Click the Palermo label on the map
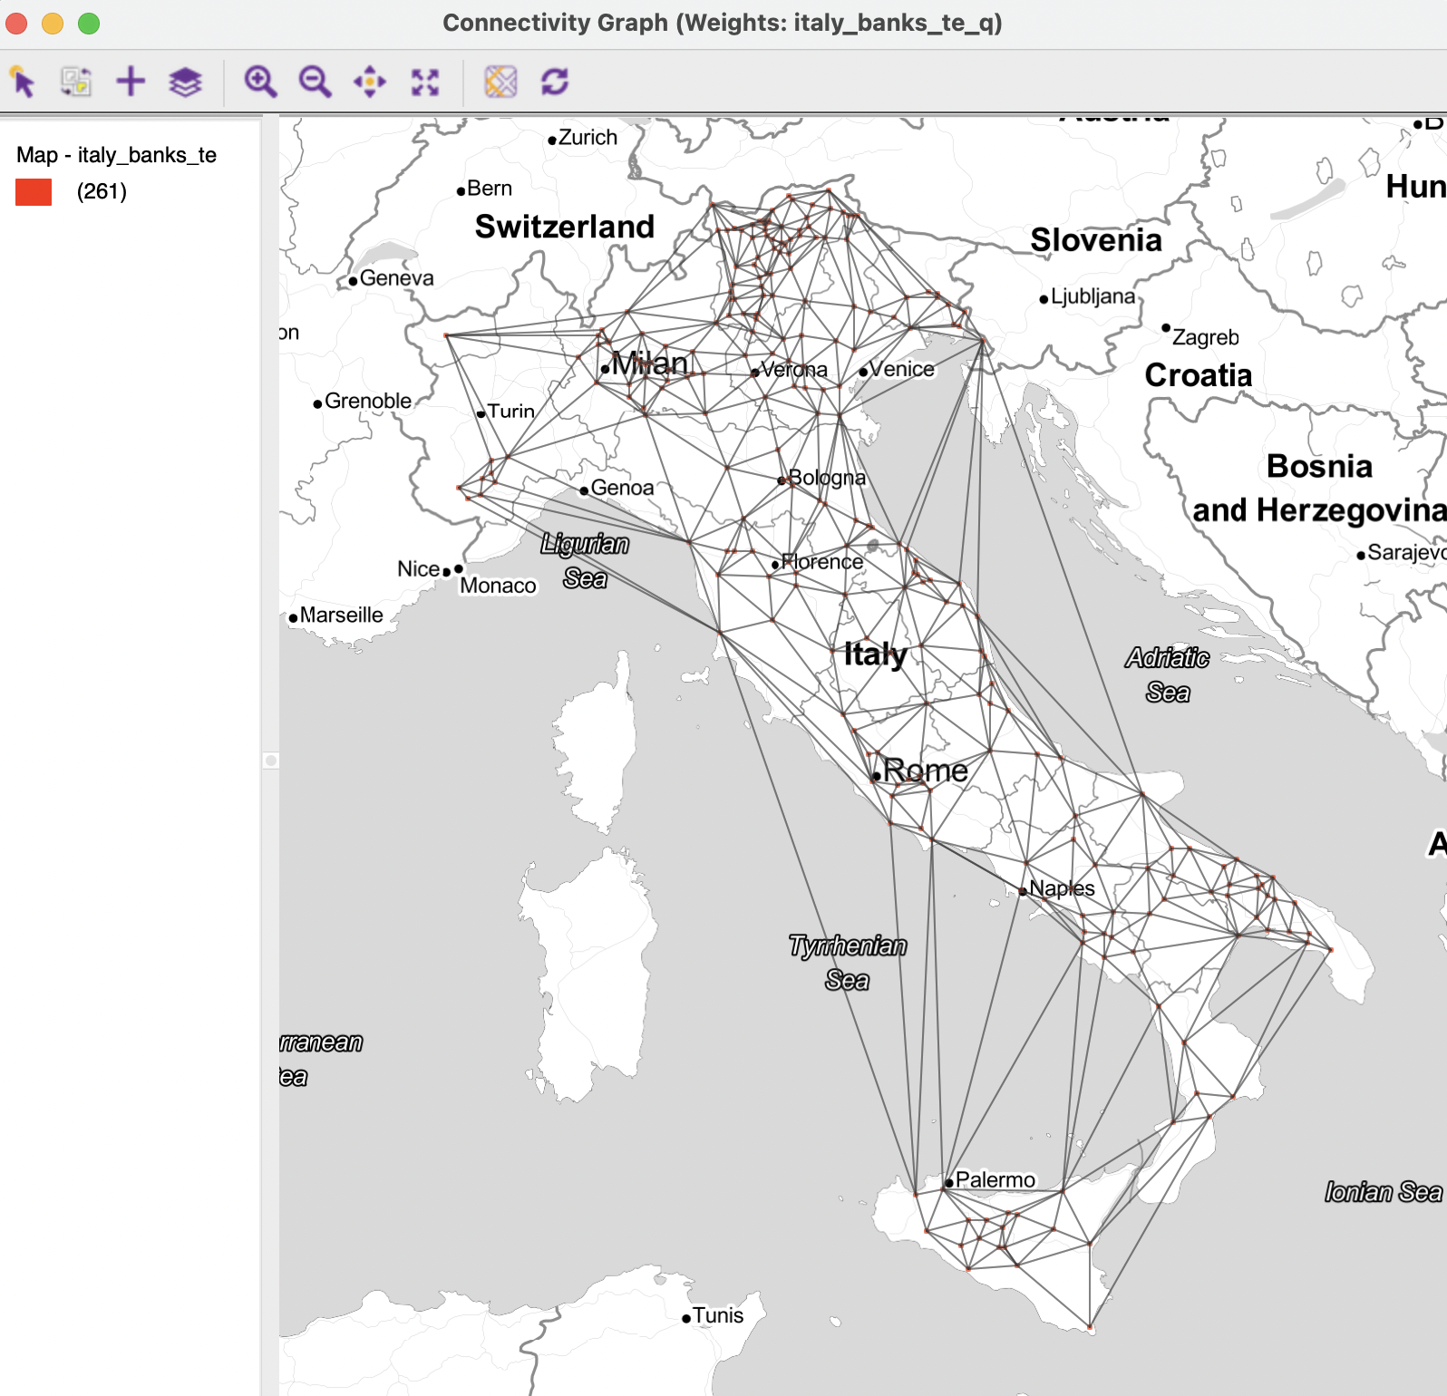This screenshot has height=1396, width=1447. [x=995, y=1179]
